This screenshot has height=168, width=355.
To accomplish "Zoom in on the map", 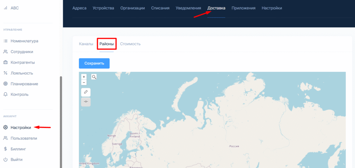I will [84, 77].
